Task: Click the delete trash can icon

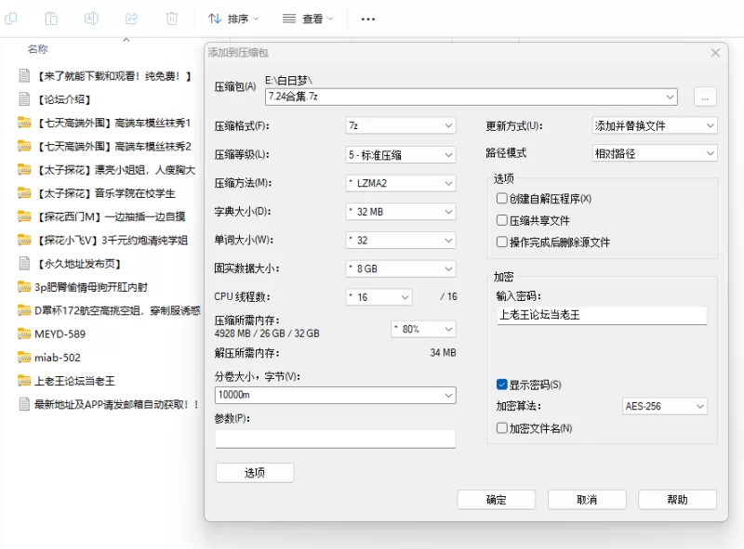Action: pos(172,19)
